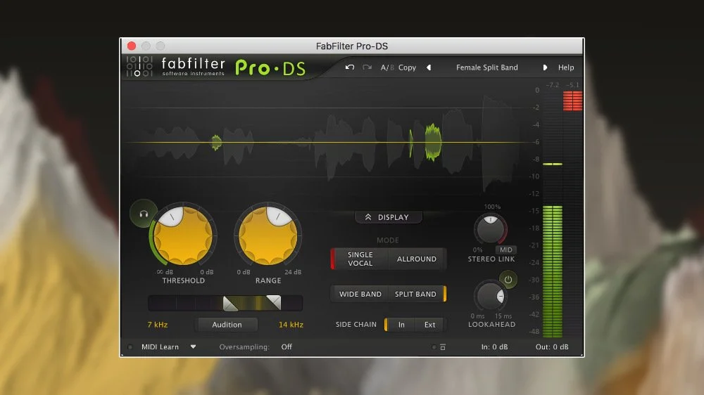Open the Help menu
Image resolution: width=704 pixels, height=395 pixels.
click(566, 67)
